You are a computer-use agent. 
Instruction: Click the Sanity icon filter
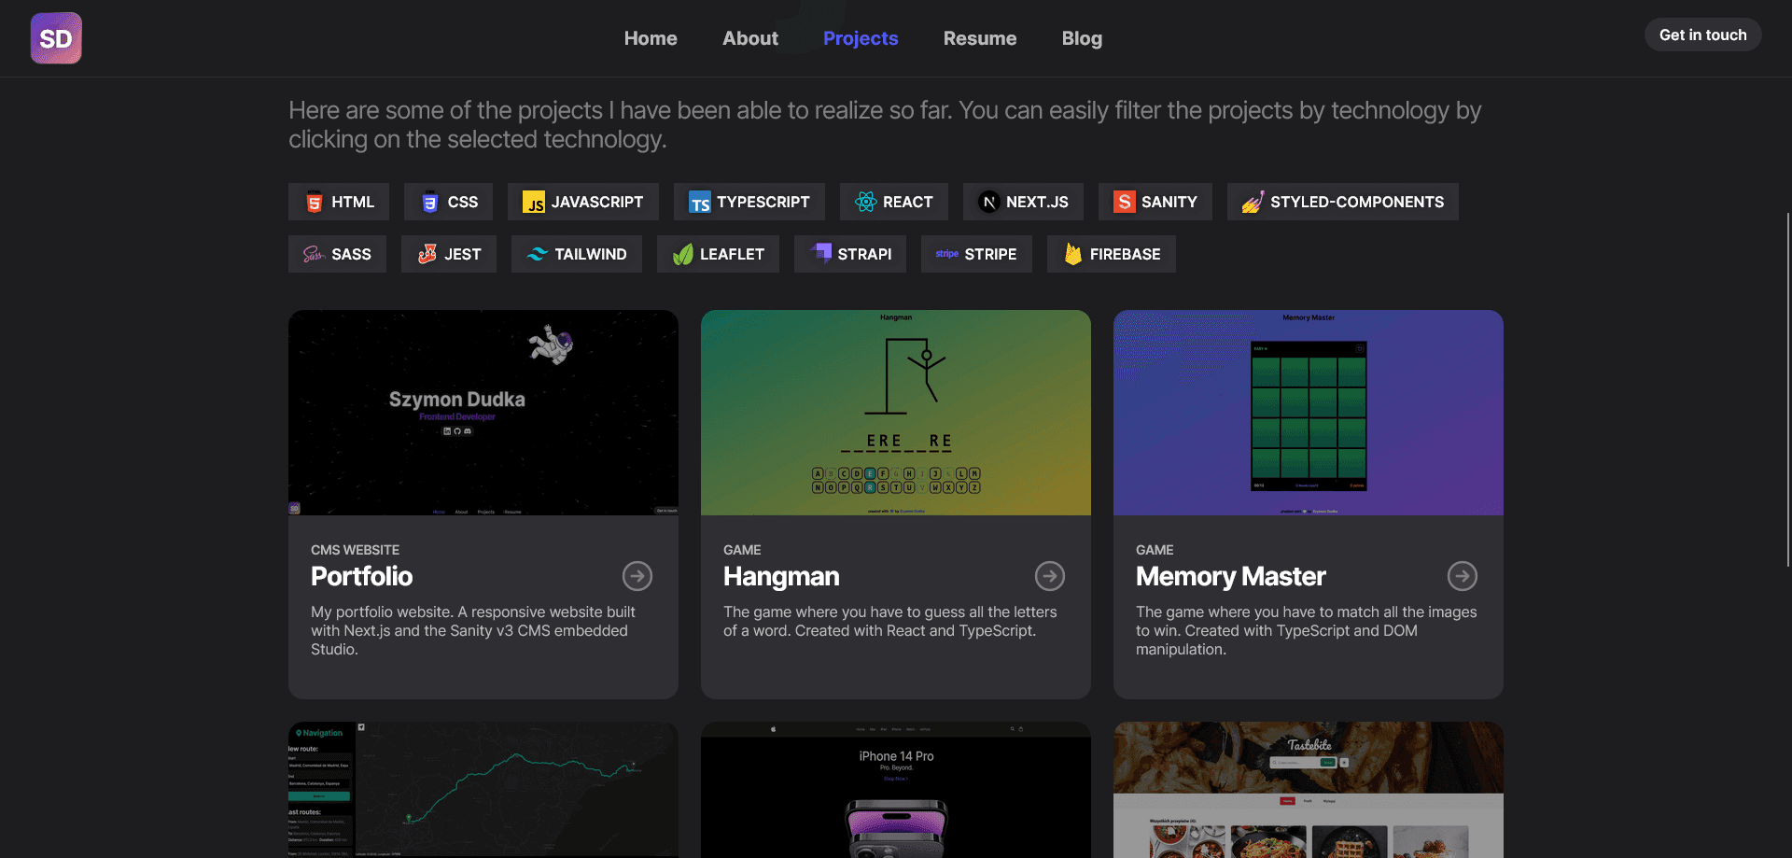pyautogui.click(x=1124, y=201)
